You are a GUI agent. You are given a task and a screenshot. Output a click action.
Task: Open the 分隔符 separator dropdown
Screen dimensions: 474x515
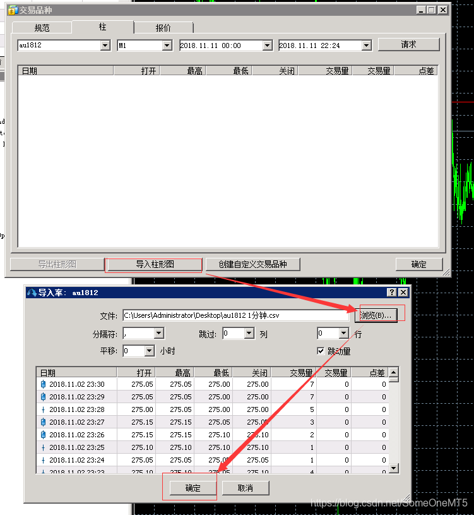159,334
